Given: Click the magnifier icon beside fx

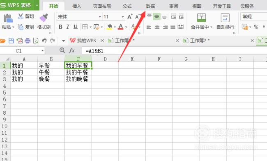Looking at the screenshot, I should 62,50.
